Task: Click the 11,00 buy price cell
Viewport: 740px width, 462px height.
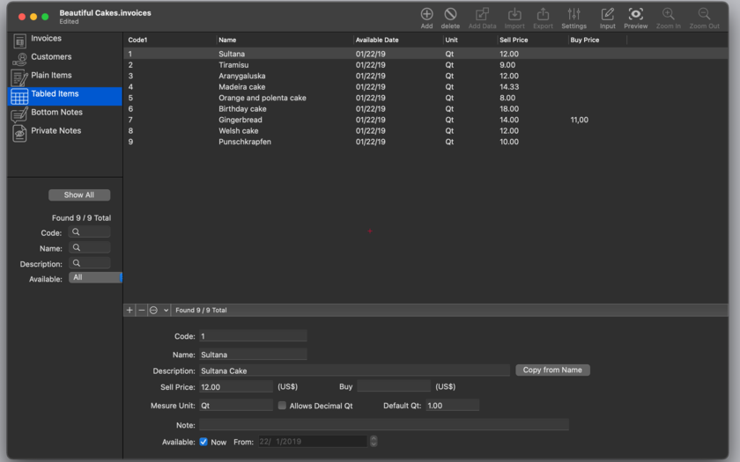Action: (x=579, y=120)
